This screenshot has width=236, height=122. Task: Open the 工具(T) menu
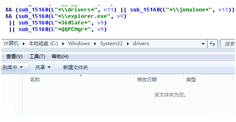(37, 57)
